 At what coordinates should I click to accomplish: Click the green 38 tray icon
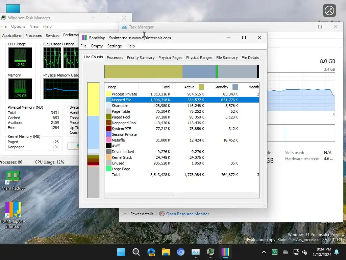(274, 252)
